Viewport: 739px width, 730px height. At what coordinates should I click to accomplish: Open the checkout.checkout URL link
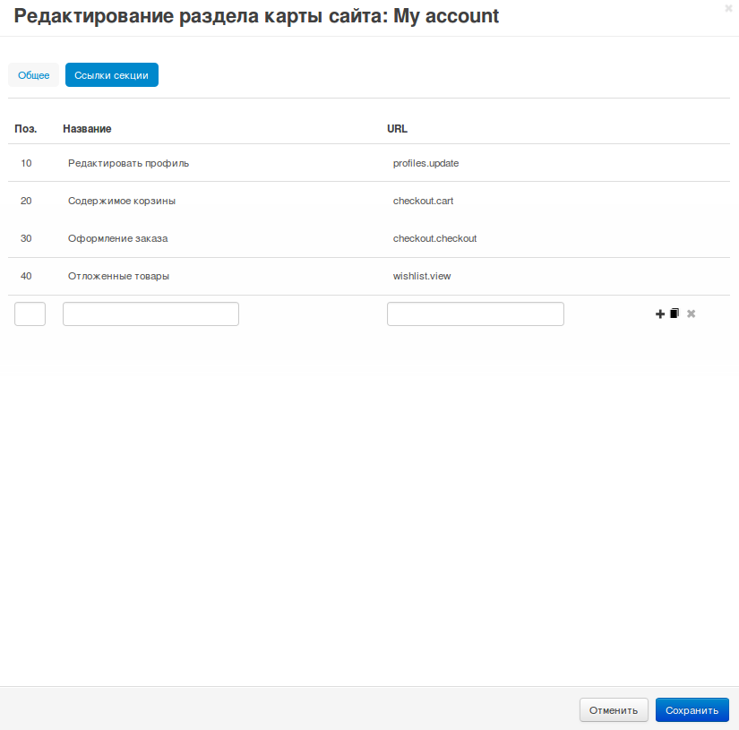[x=435, y=238]
